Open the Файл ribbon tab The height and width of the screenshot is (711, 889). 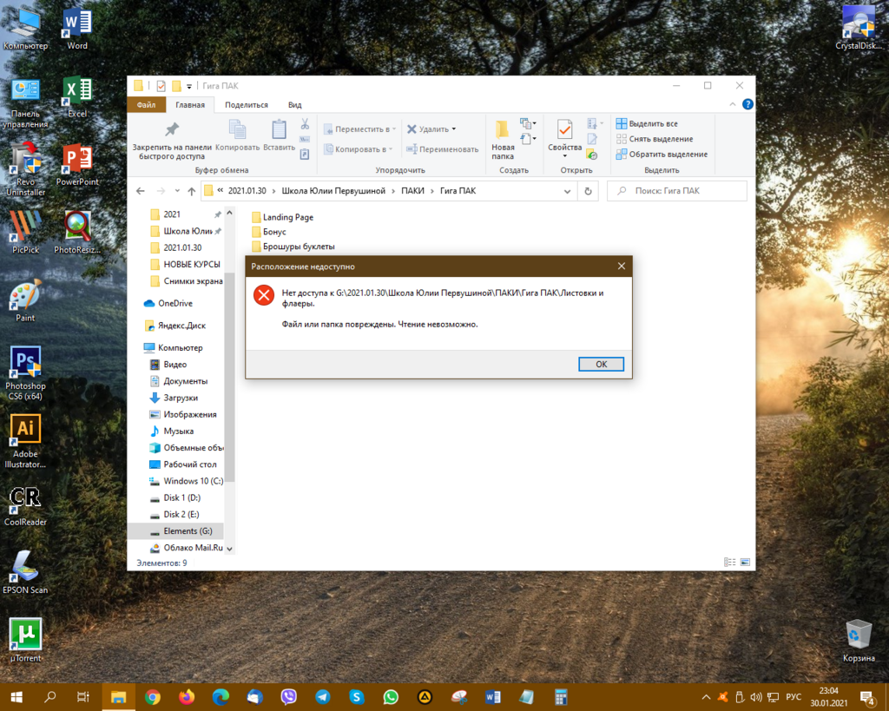pos(146,104)
